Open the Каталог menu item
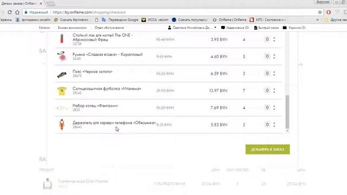The image size is (347, 195). [x=44, y=28]
